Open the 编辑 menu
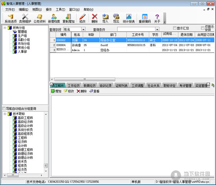 point(23,9)
